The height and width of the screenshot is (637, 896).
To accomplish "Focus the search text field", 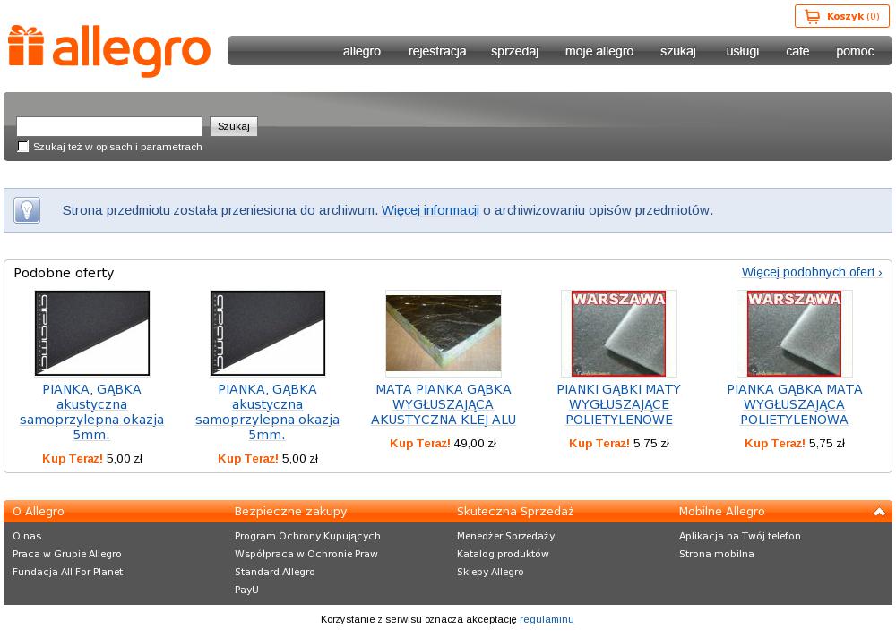I will coord(109,126).
